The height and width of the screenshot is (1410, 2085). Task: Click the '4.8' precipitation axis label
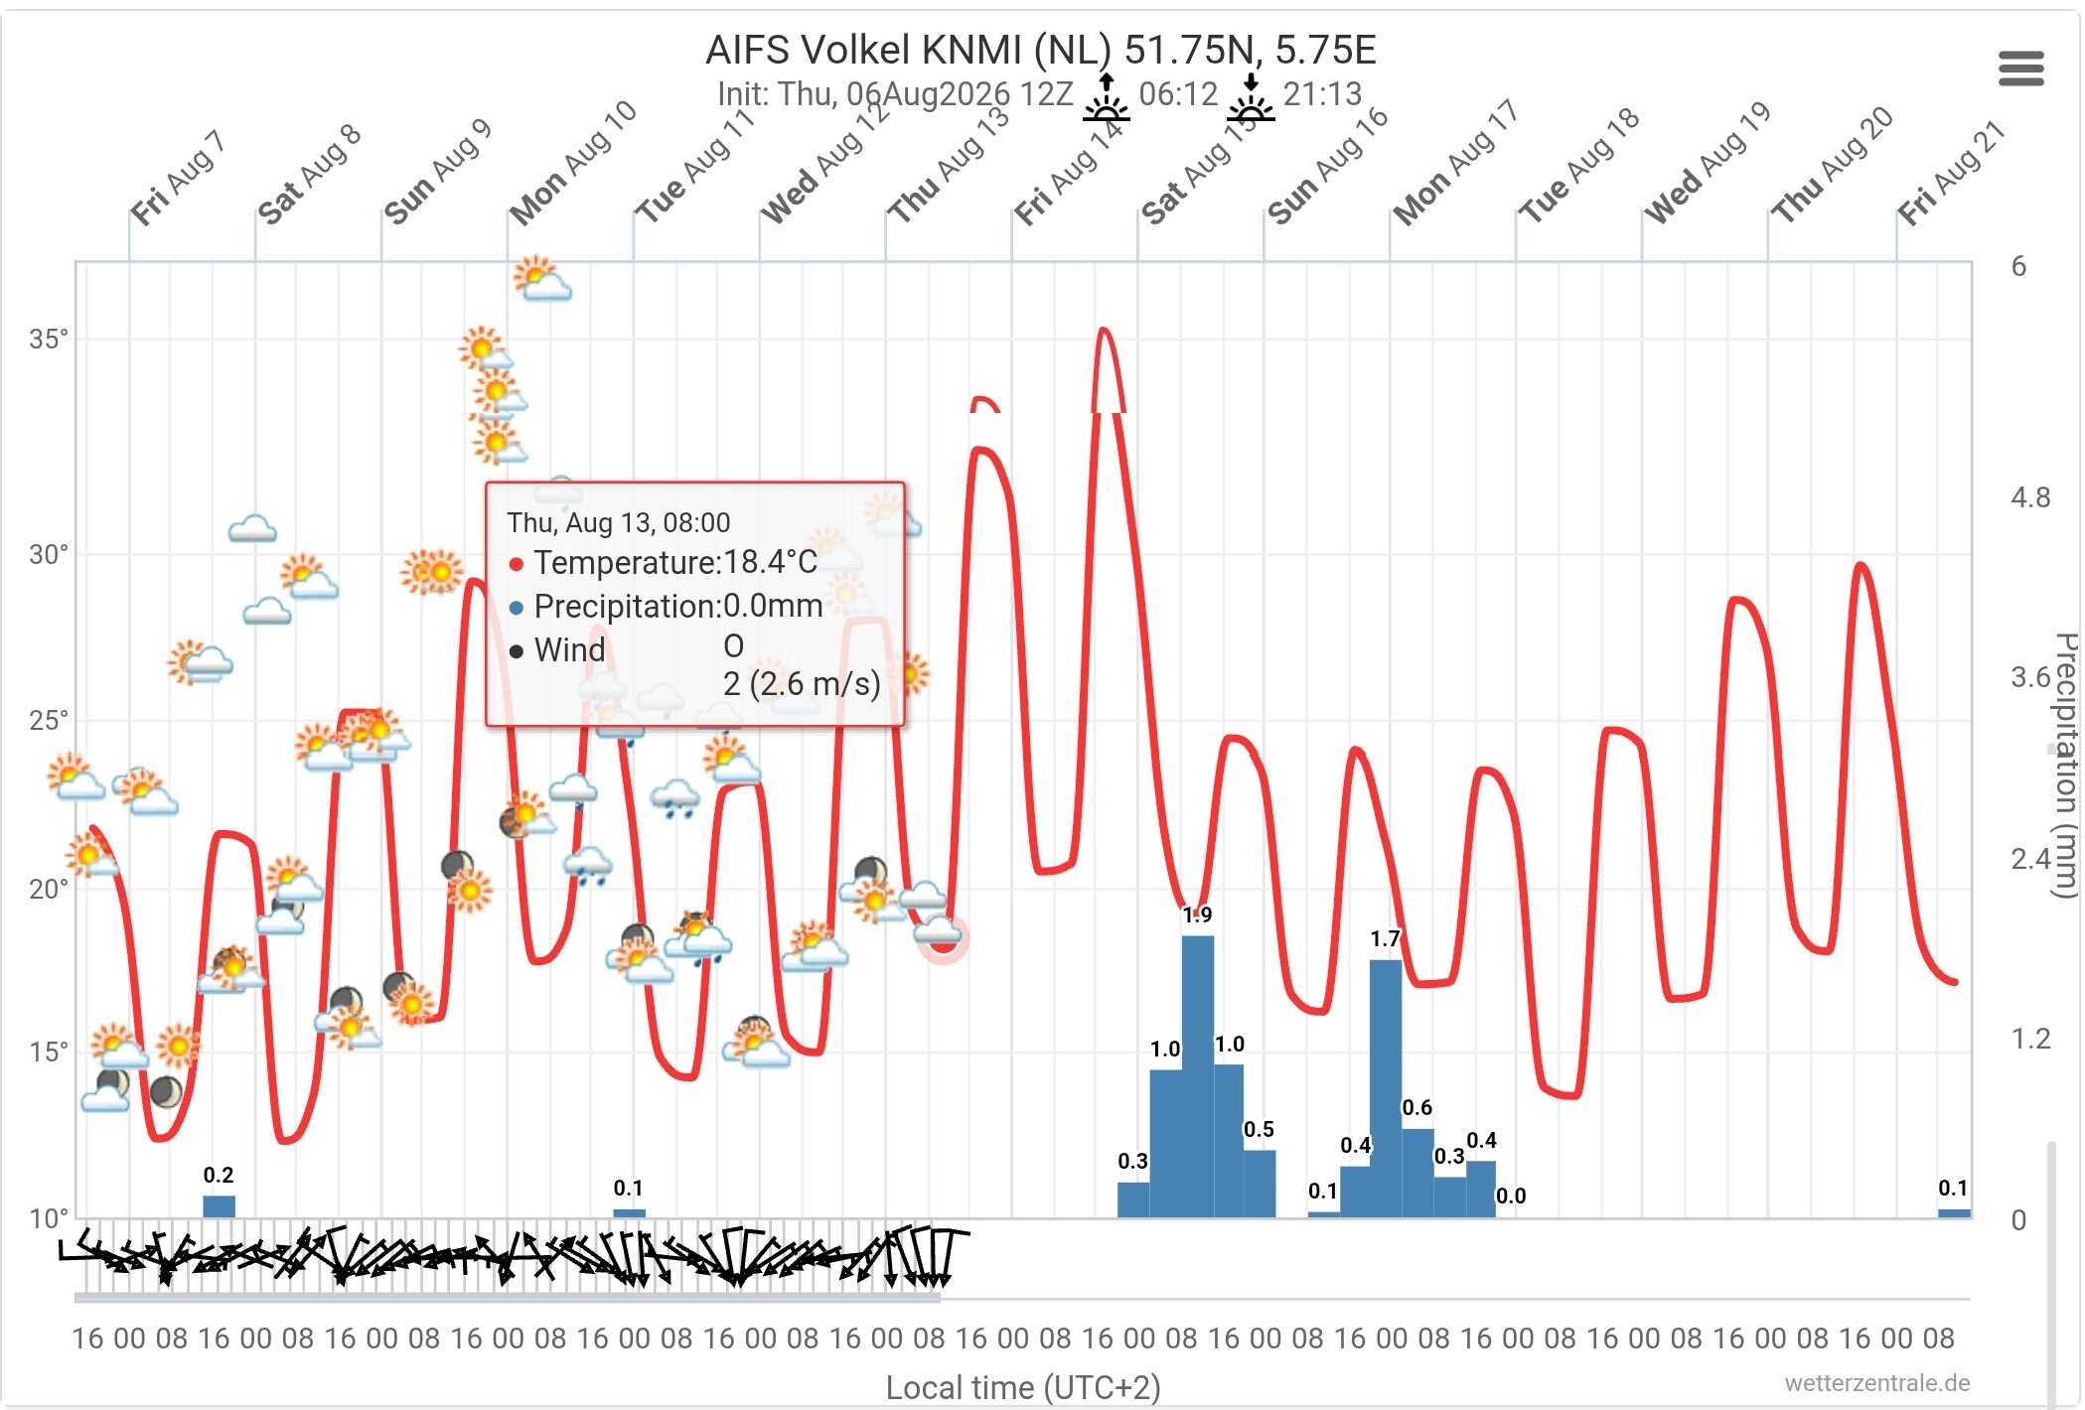point(2030,497)
